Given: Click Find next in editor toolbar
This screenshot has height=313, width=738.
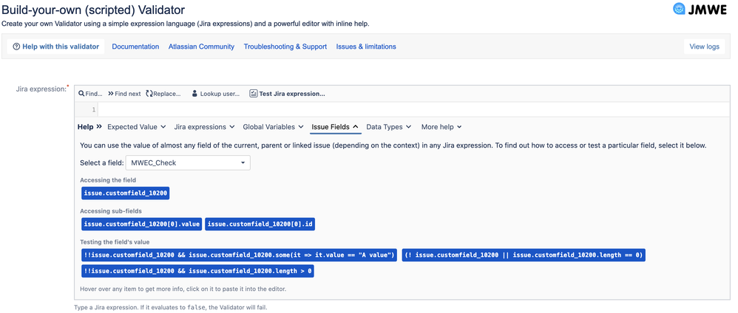Looking at the screenshot, I should pyautogui.click(x=124, y=94).
